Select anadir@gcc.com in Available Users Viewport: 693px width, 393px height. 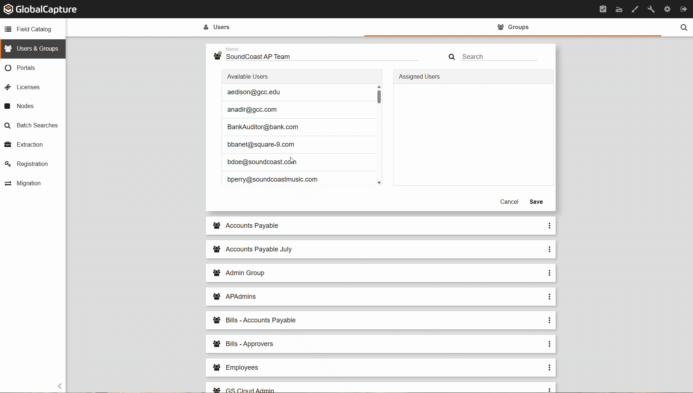(299, 110)
